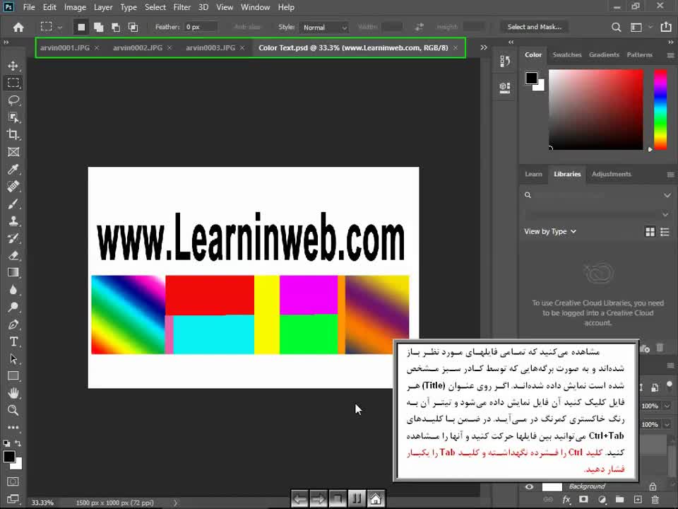The image size is (678, 509).
Task: Switch to the Swatches panel tab
Action: click(x=567, y=54)
